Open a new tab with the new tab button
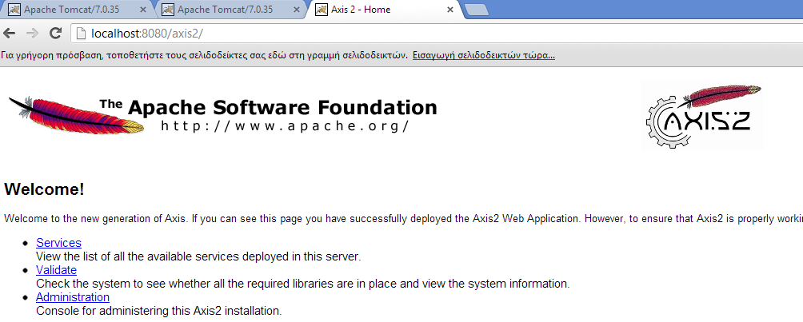Image resolution: width=803 pixels, height=322 pixels. 477,10
